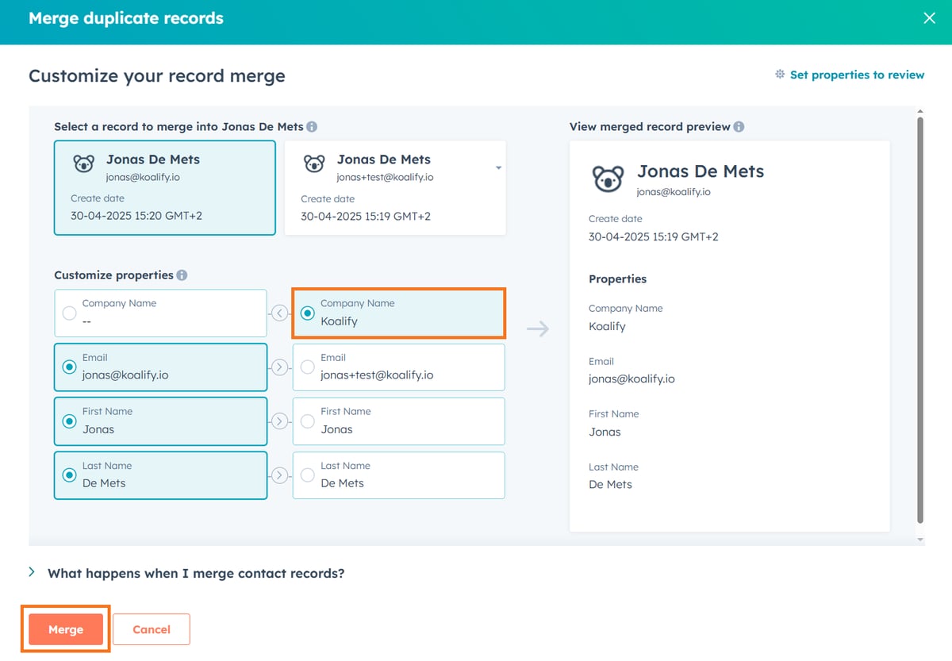Click the Merge duplicate records title bar
The image size is (952, 661).
point(126,17)
